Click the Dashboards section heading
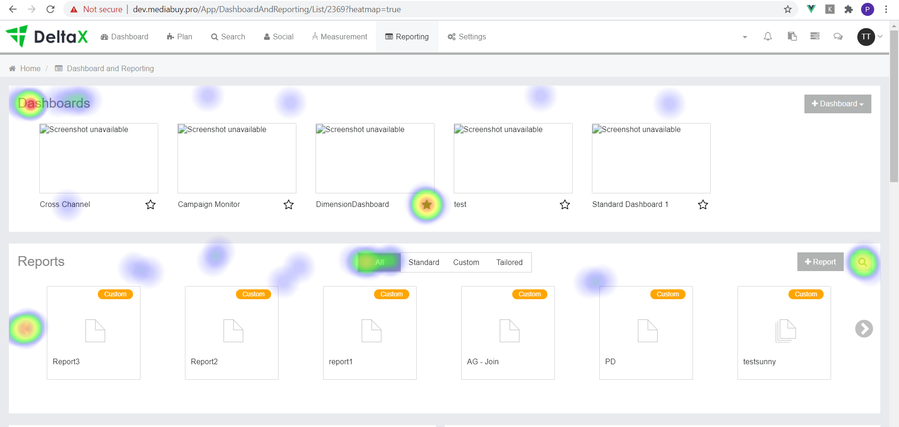Screen dimensions: 899x427 click(x=54, y=103)
